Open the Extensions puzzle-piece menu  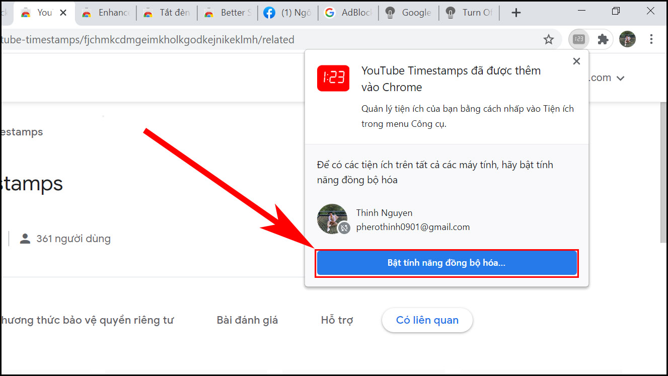(603, 39)
